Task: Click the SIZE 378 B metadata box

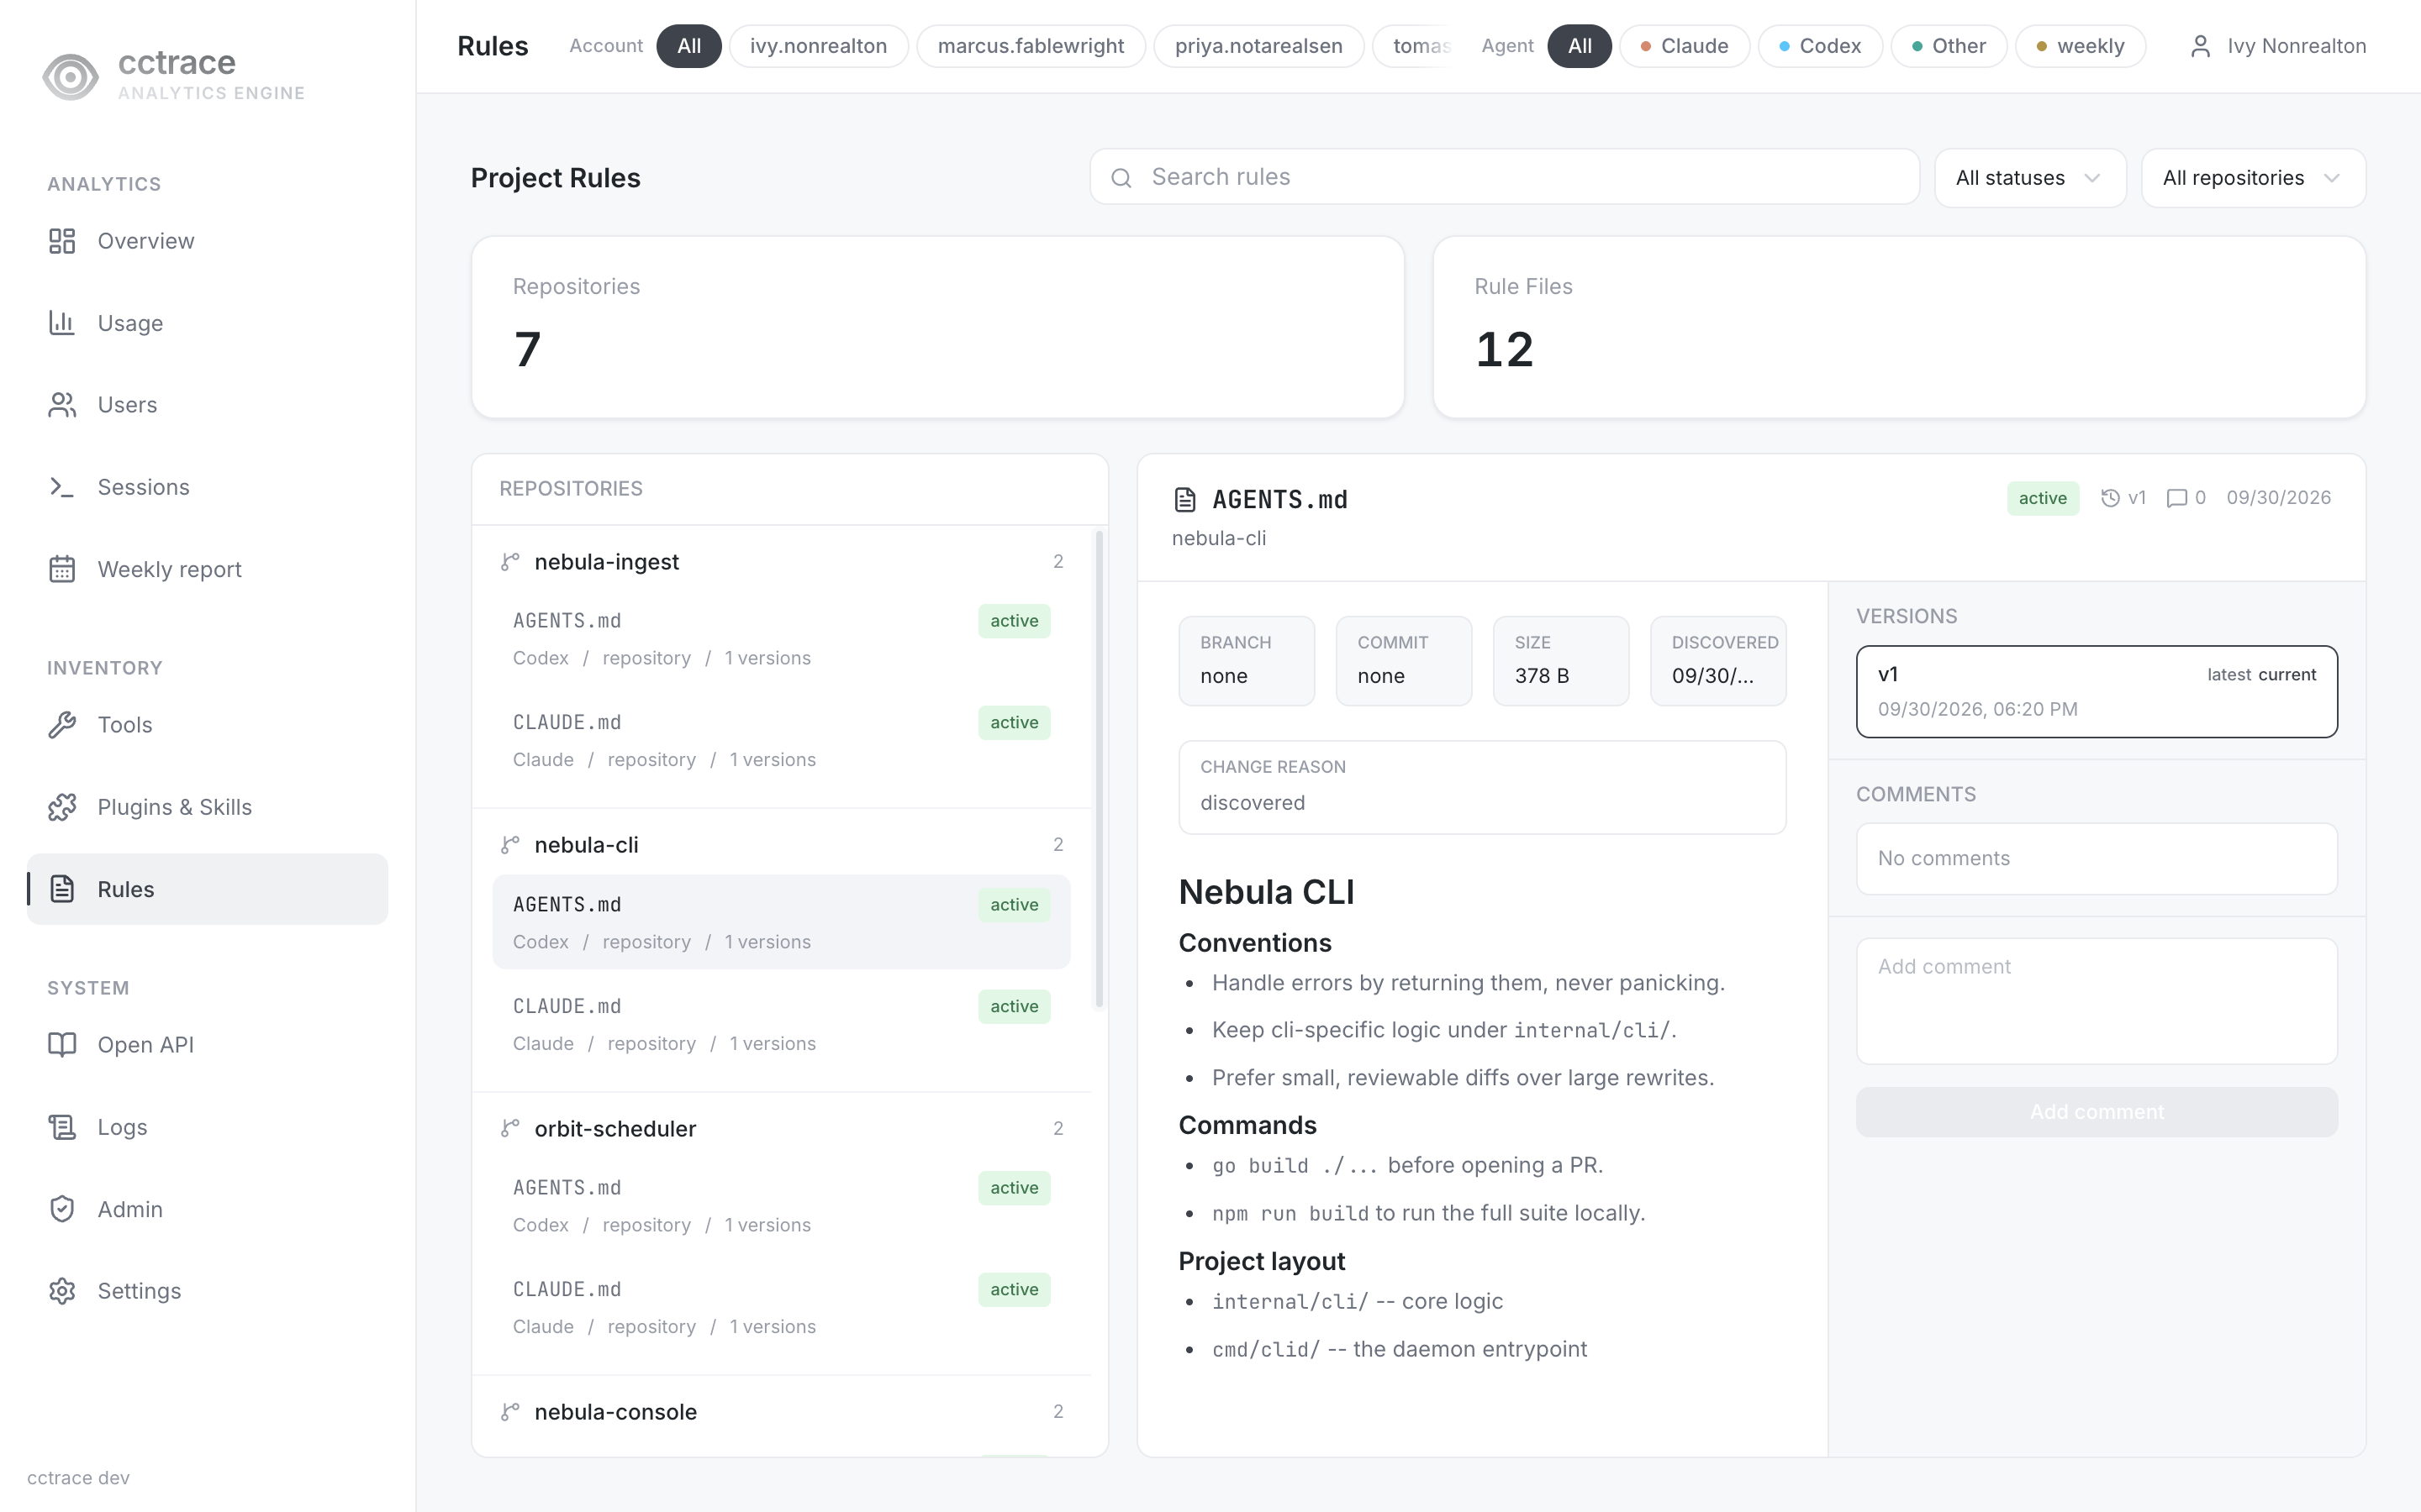Action: pyautogui.click(x=1561, y=661)
